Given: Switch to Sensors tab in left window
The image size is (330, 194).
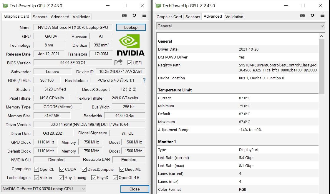Looking at the screenshot, I should tap(40, 17).
